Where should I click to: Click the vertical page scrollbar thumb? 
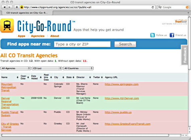189,43
